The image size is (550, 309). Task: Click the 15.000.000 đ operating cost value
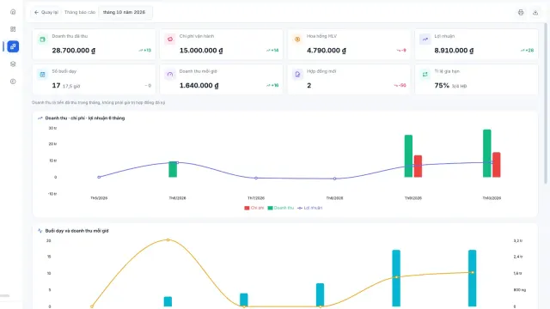tap(201, 51)
